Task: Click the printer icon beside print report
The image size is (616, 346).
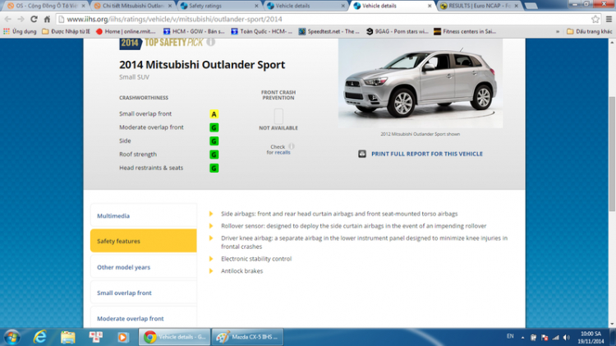Action: tap(362, 154)
